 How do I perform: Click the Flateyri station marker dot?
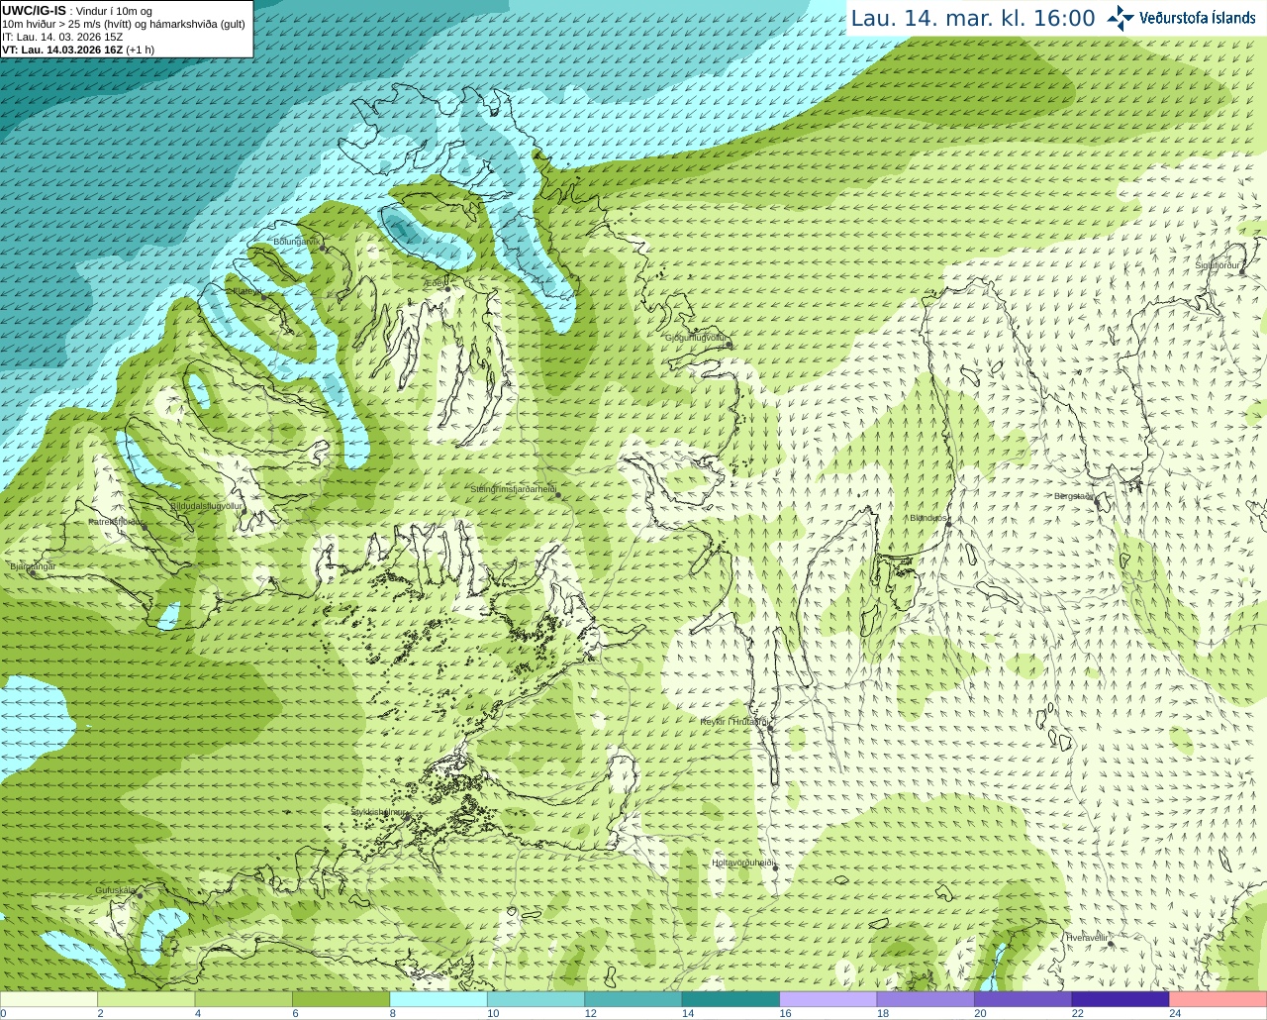pos(262,297)
